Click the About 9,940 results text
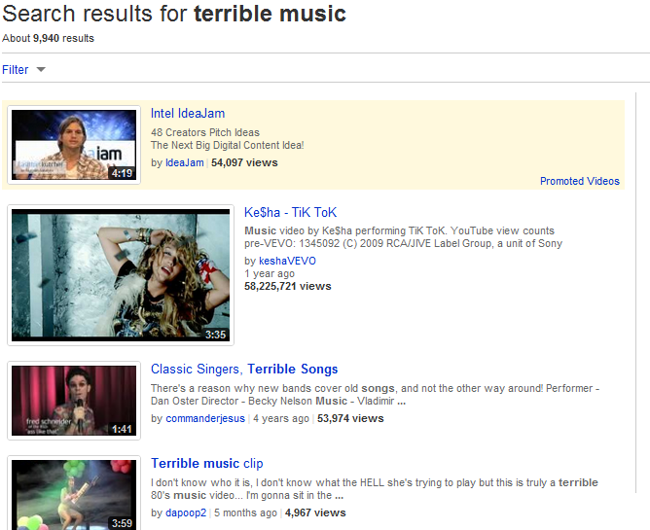 (48, 38)
